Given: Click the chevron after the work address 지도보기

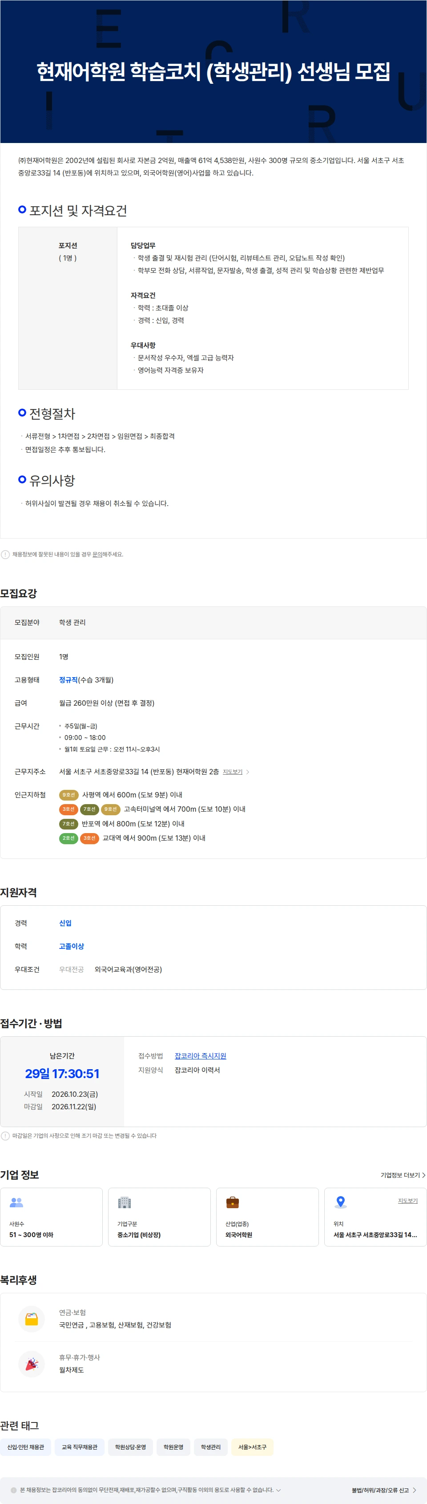Looking at the screenshot, I should tap(248, 772).
